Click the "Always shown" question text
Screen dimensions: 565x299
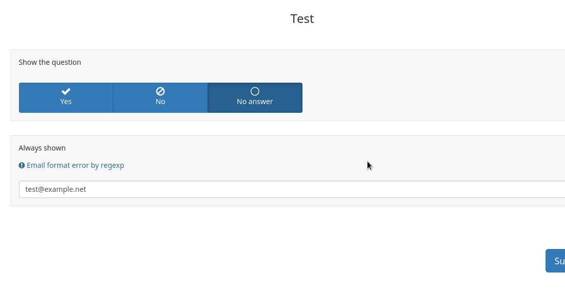click(42, 148)
